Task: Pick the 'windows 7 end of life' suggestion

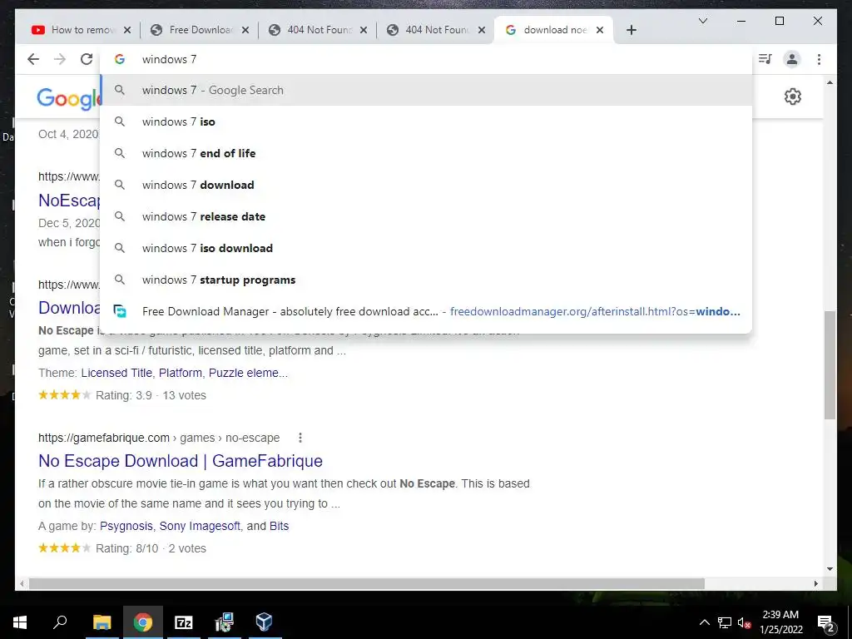Action: tap(426, 153)
